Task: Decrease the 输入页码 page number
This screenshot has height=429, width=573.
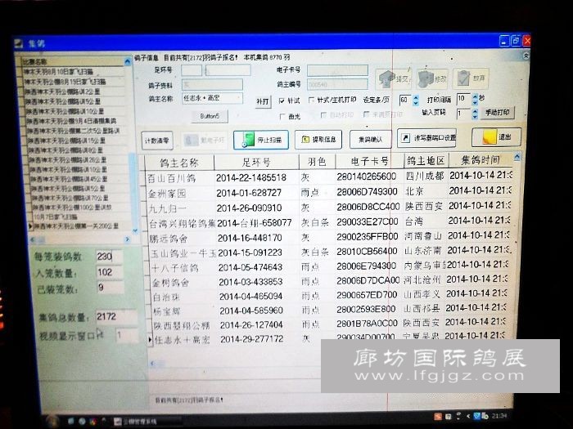Action: pyautogui.click(x=475, y=116)
